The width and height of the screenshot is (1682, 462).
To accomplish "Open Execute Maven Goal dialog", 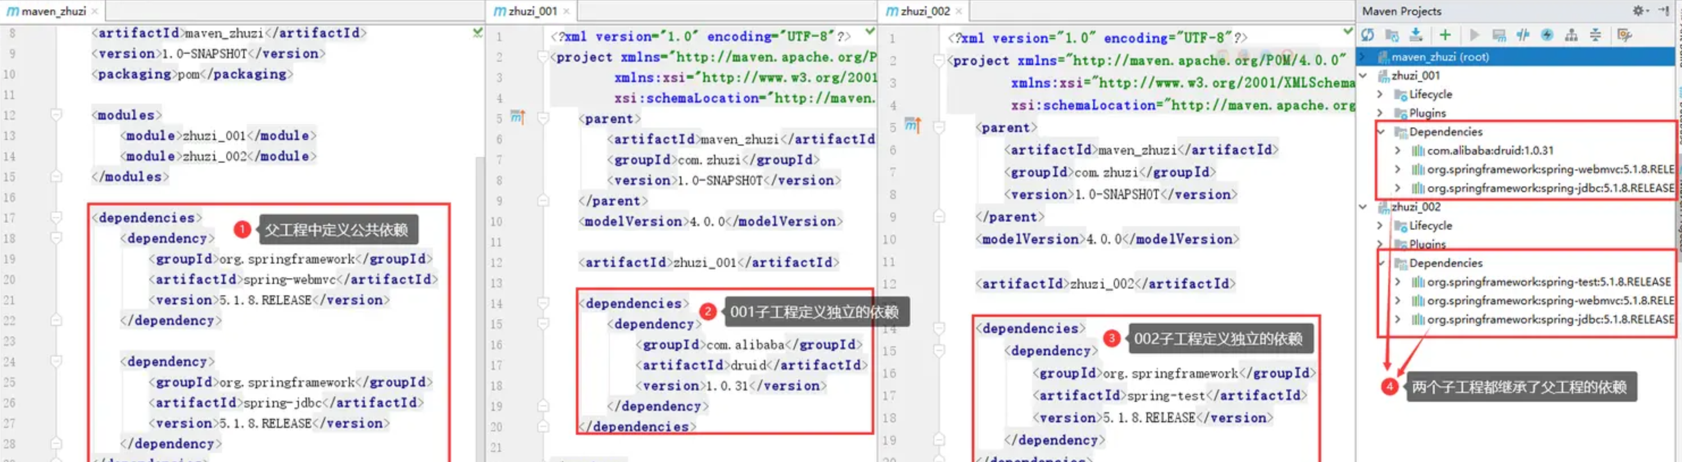I will pyautogui.click(x=1499, y=35).
